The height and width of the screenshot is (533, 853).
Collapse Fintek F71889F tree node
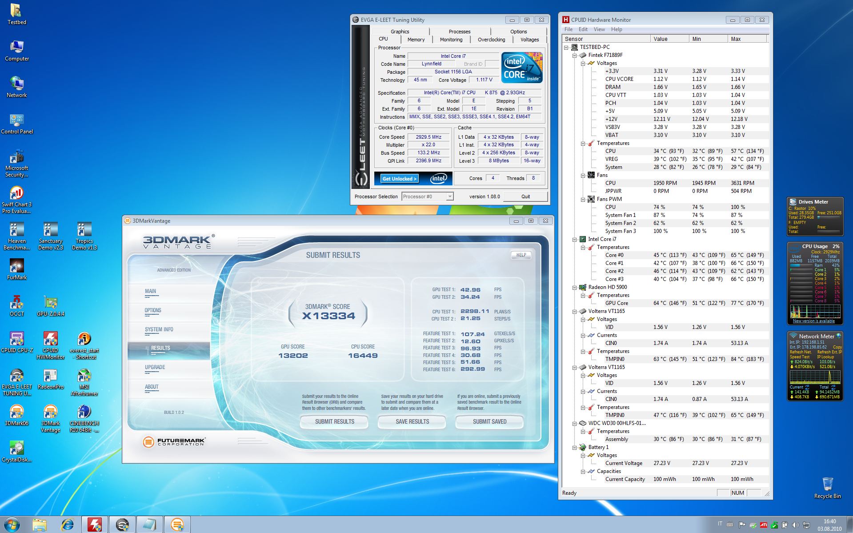tap(574, 55)
